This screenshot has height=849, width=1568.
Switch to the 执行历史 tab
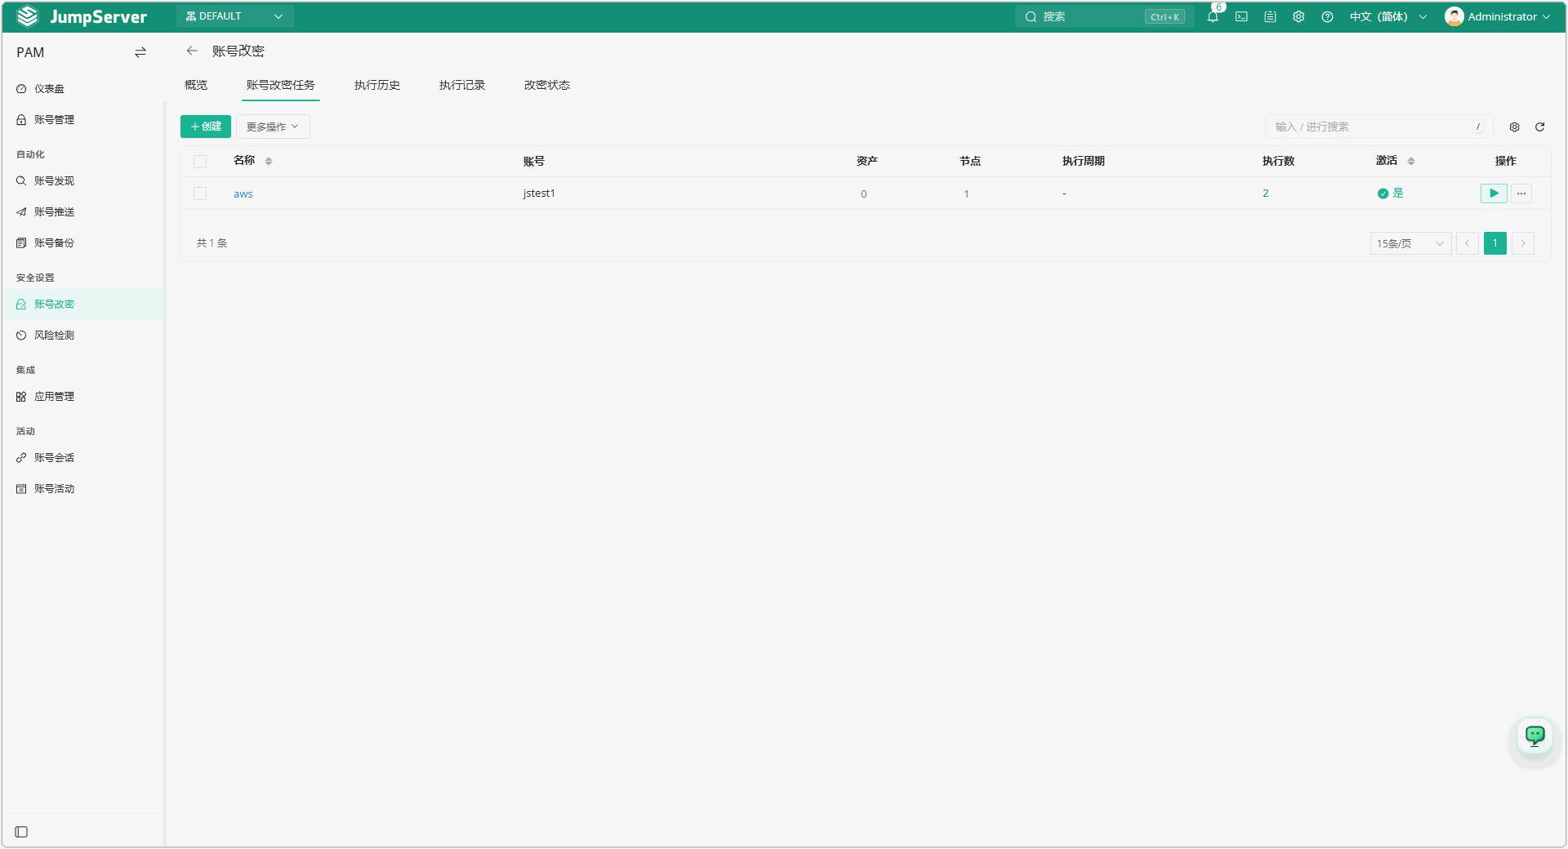click(x=377, y=85)
